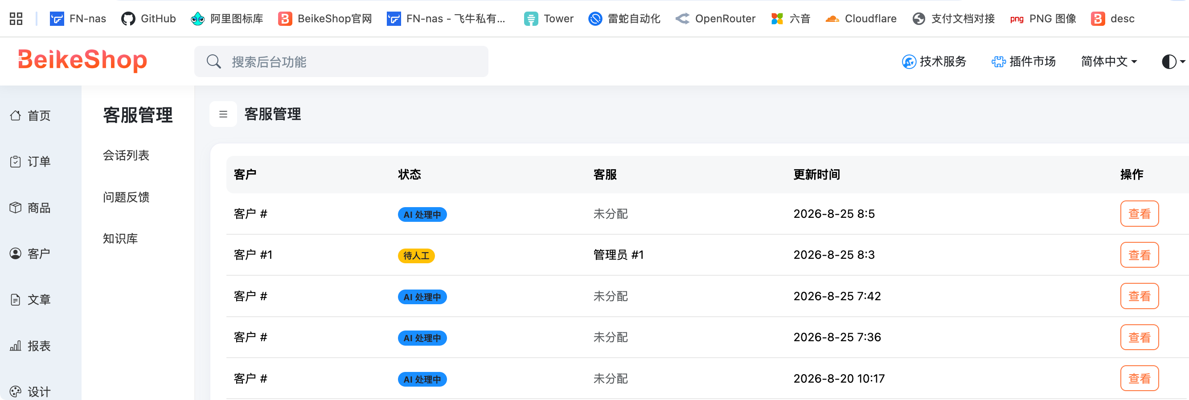Click the BeikeShop logo

point(82,60)
